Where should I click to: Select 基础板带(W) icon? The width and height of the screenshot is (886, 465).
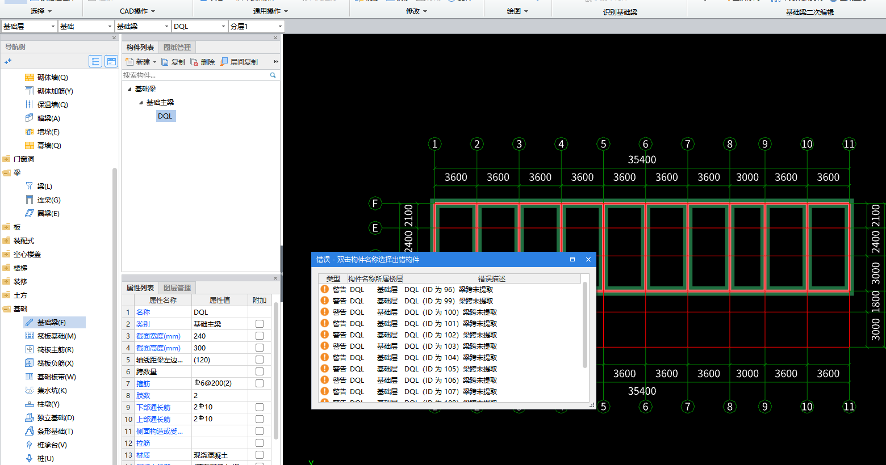(30, 377)
